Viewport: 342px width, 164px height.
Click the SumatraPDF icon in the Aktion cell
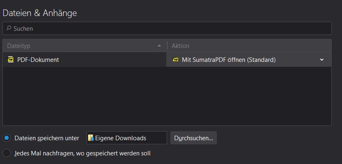pyautogui.click(x=176, y=60)
